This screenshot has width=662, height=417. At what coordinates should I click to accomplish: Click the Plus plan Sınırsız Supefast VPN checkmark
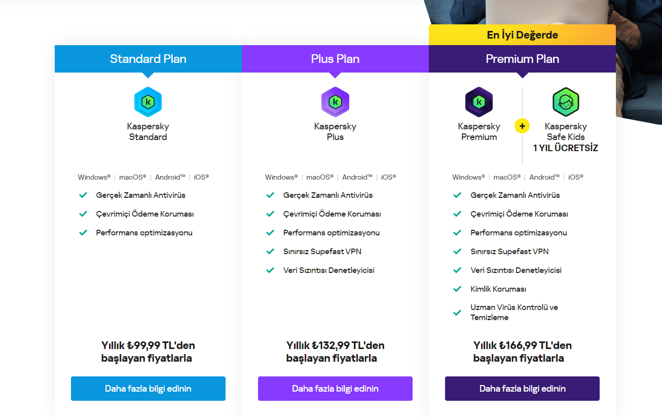tap(271, 251)
